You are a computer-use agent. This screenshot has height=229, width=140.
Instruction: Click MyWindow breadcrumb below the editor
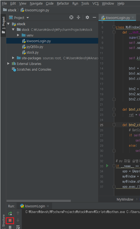point(125,199)
